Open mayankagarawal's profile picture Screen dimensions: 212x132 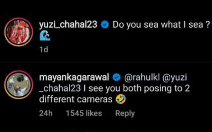pos(19,85)
